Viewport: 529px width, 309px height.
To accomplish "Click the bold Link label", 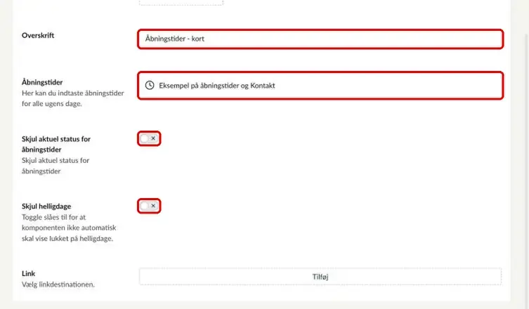I will click(x=28, y=274).
